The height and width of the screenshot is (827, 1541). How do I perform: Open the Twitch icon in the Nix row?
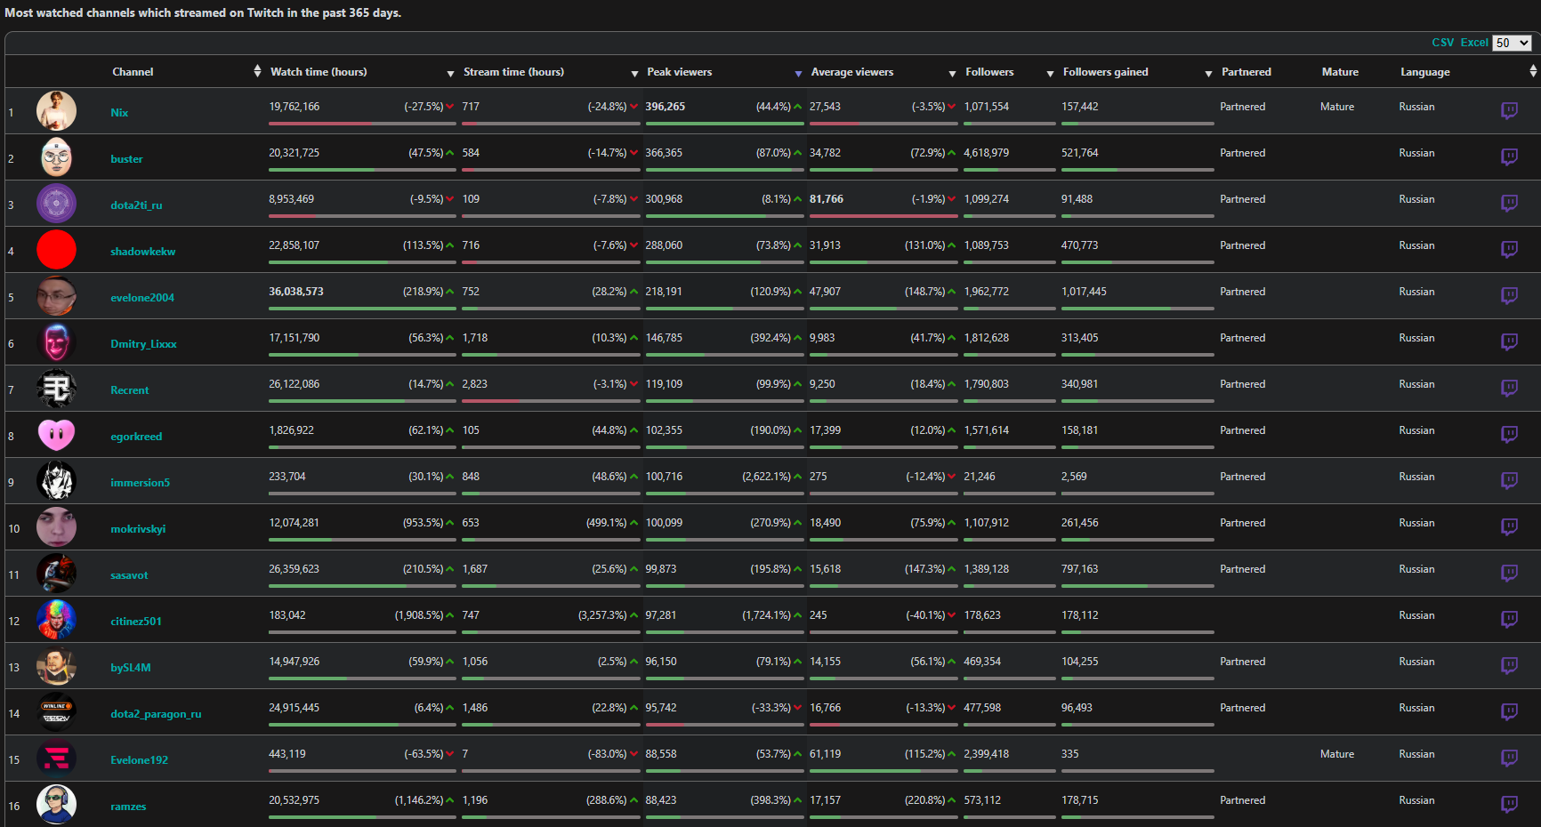click(1509, 110)
